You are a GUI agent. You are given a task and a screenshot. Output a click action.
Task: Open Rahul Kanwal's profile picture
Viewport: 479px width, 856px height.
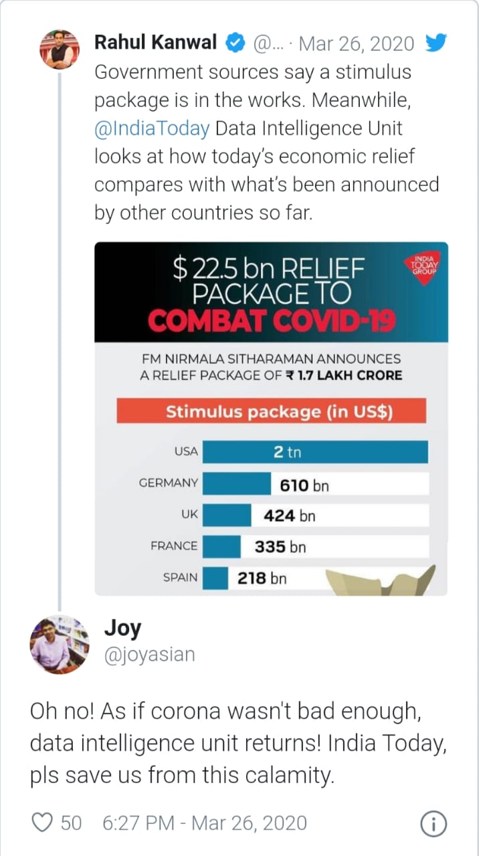pos(60,49)
